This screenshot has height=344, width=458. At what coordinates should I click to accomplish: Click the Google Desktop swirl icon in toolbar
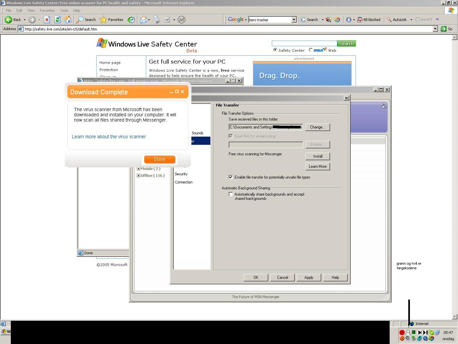(337, 20)
